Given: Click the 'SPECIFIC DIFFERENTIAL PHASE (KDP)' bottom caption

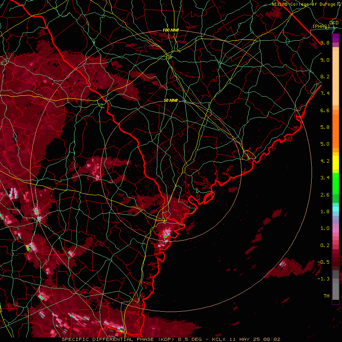Looking at the screenshot, I should [x=119, y=339].
